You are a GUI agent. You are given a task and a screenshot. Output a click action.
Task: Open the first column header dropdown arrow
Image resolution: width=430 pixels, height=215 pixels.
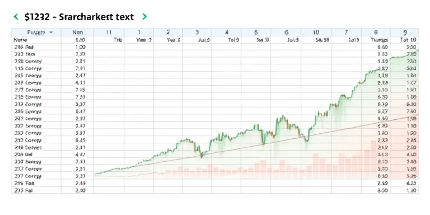click(x=51, y=32)
